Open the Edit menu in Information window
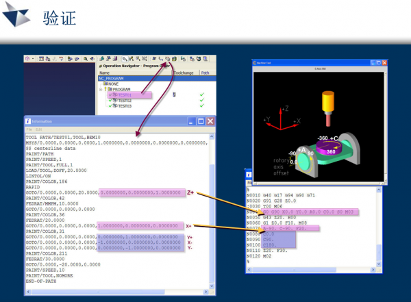The width and height of the screenshot is (411, 302). (x=39, y=129)
